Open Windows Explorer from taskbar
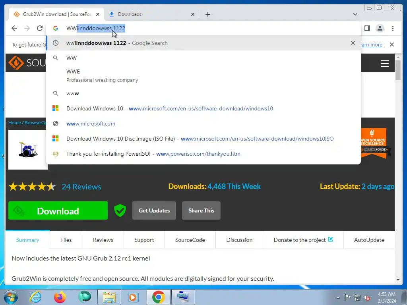The width and height of the screenshot is (407, 305). click(x=109, y=297)
